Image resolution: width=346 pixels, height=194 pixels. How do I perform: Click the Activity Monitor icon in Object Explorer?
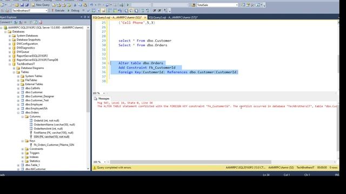41,22
